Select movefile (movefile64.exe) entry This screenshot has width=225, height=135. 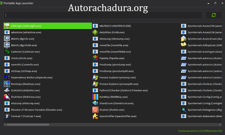point(136,52)
